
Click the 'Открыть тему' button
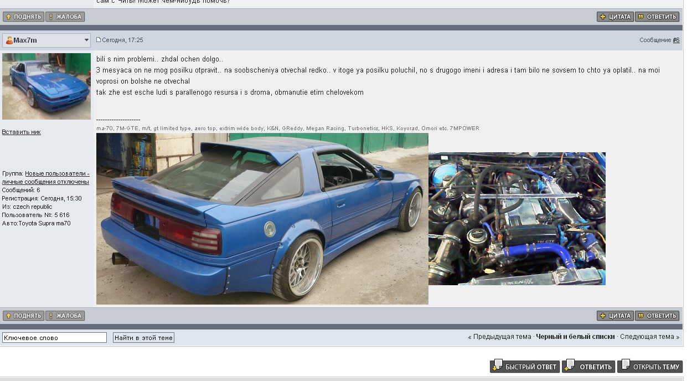point(650,367)
